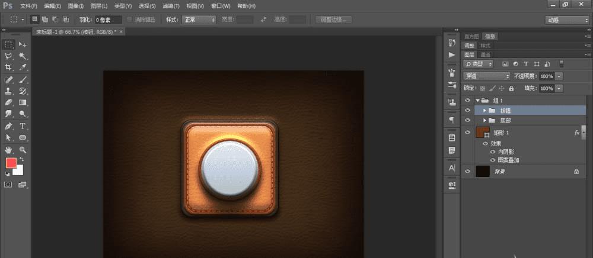
Task: Toggle Quick Mask mode
Action: tap(8, 185)
